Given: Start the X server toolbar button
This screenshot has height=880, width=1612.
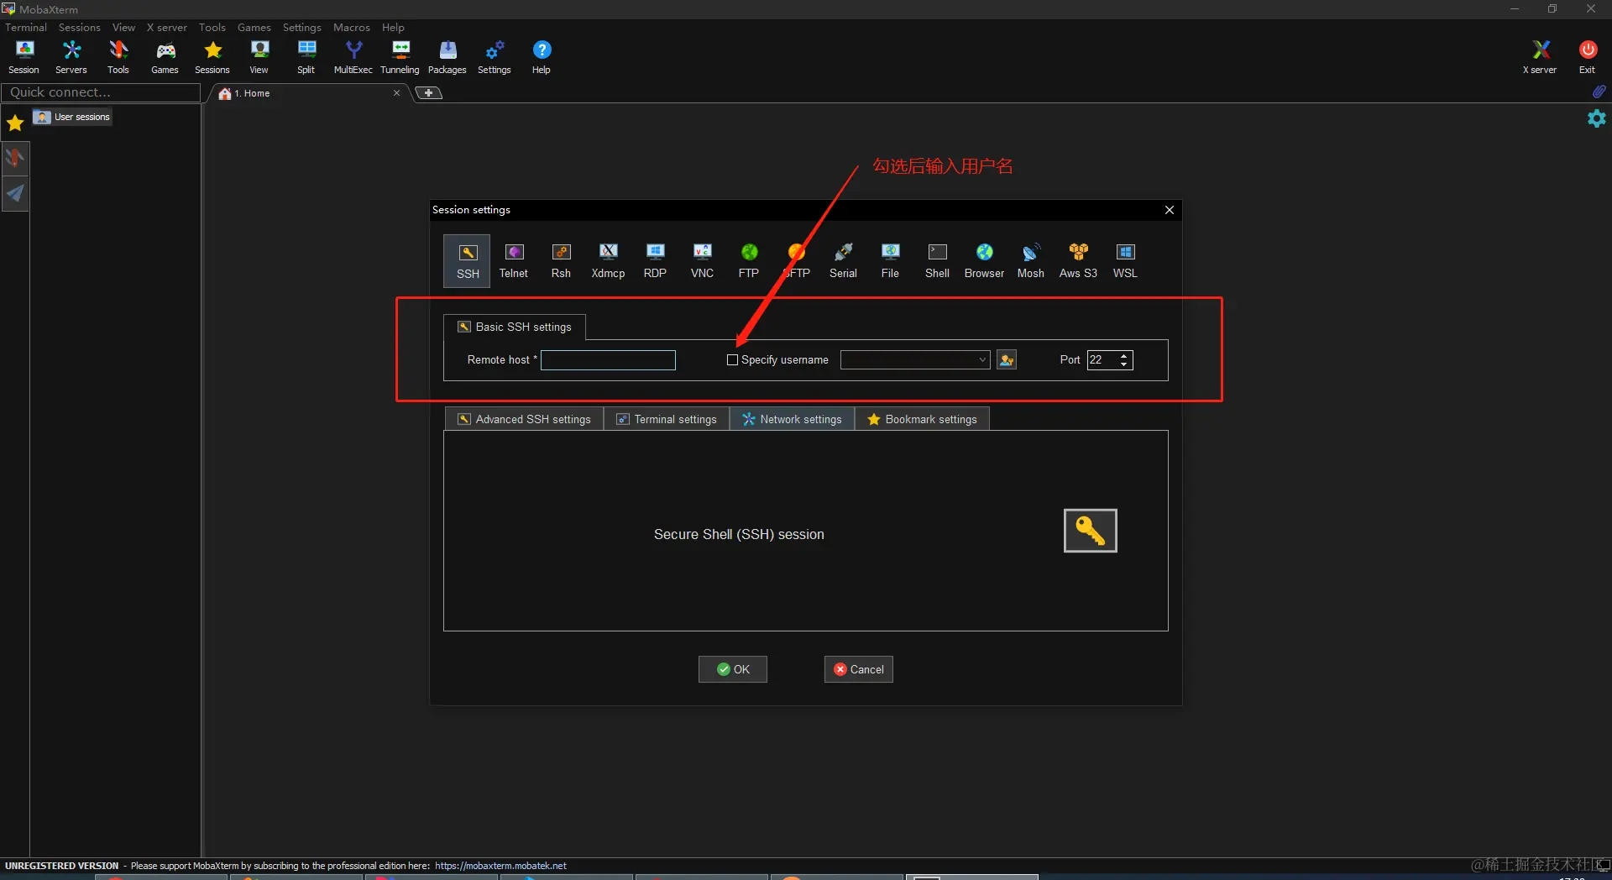Looking at the screenshot, I should 1540,57.
